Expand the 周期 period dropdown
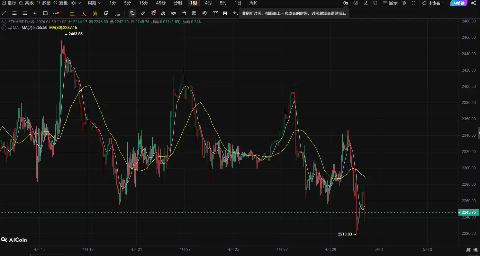This screenshot has height=256, width=480. click(95, 3)
